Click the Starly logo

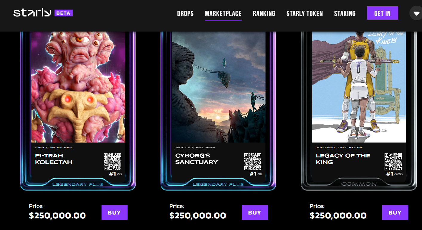click(x=33, y=13)
